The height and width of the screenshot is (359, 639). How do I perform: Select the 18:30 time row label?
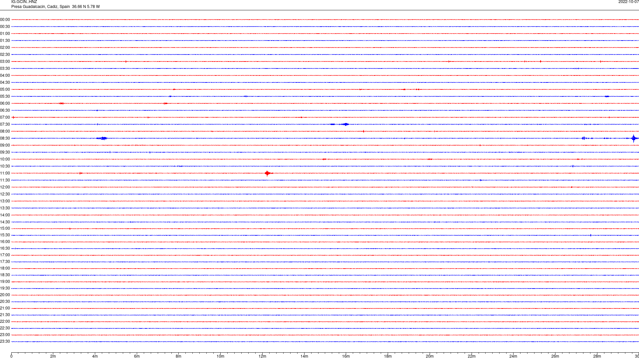click(5, 275)
